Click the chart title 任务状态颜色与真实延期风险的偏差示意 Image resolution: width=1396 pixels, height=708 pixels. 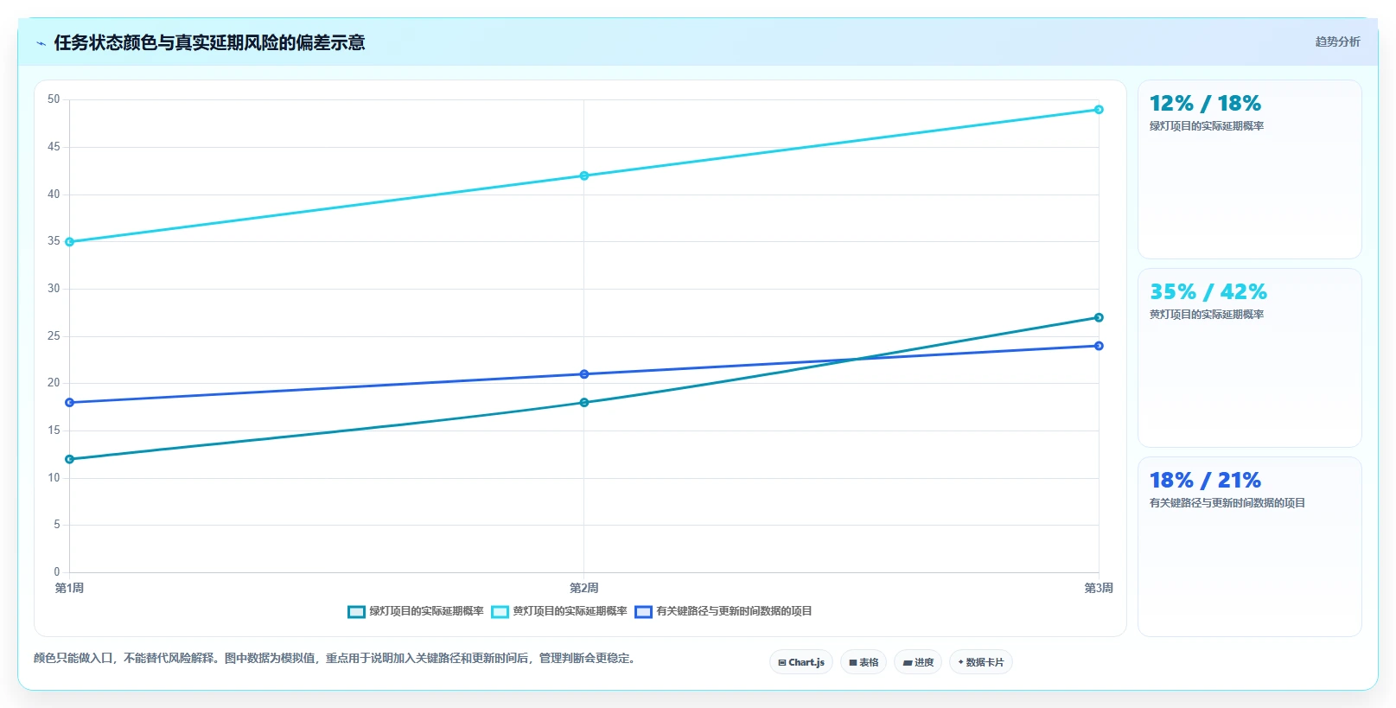pyautogui.click(x=209, y=43)
